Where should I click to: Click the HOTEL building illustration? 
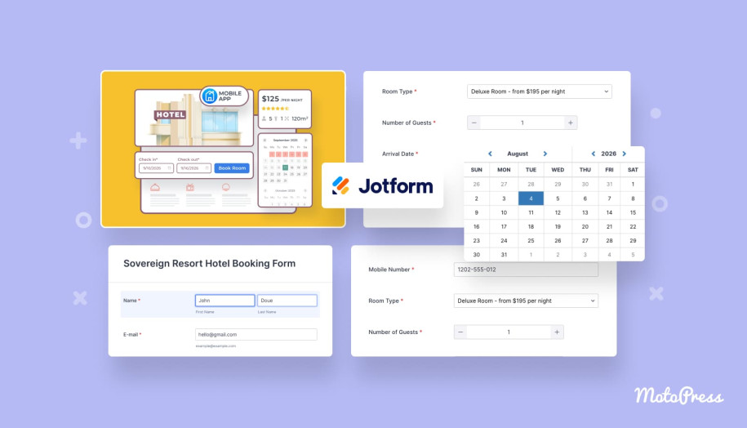[x=194, y=118]
